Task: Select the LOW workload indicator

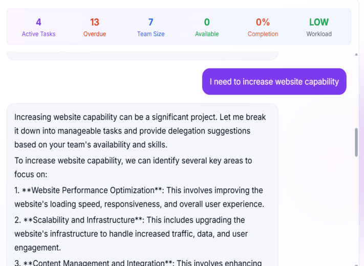Action: [x=319, y=22]
